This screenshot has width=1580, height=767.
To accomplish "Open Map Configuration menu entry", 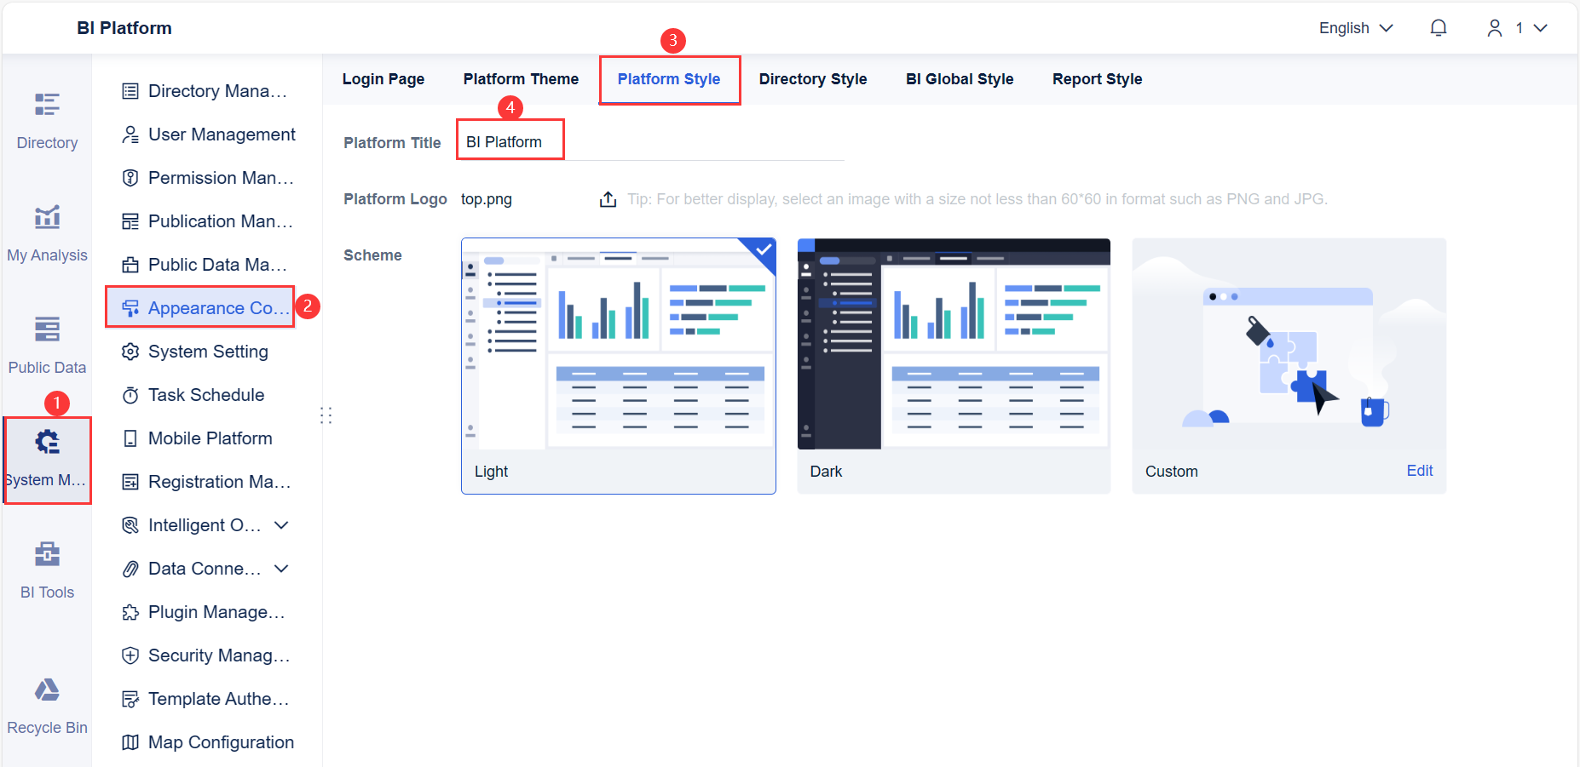I will 207,742.
